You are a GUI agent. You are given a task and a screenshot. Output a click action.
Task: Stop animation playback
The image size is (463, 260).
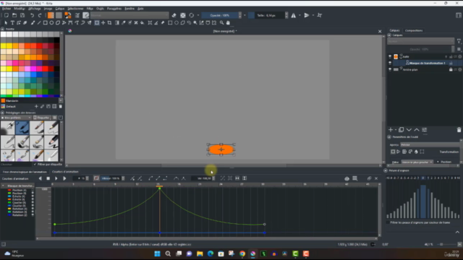click(48, 178)
